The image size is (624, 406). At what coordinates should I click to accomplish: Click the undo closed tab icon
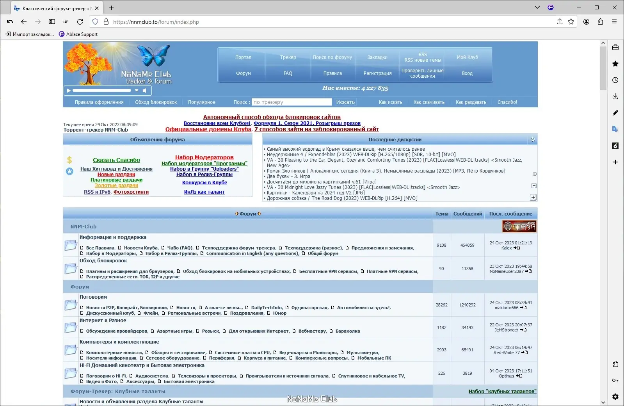pyautogui.click(x=10, y=22)
